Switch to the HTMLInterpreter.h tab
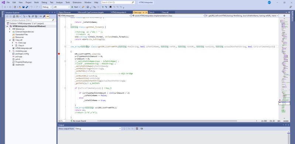Screen dimensions: 295x144 pos(118,12)
